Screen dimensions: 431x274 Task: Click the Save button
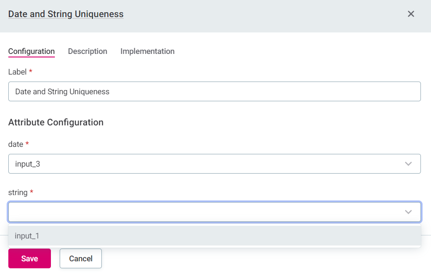29,258
